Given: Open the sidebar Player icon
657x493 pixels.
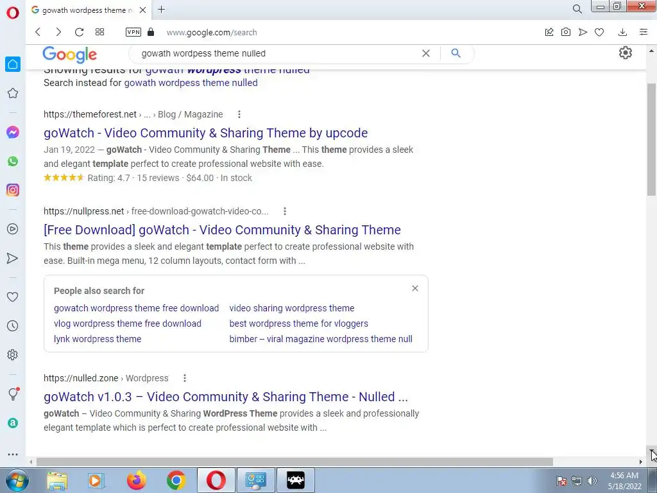Looking at the screenshot, I should click(x=13, y=229).
